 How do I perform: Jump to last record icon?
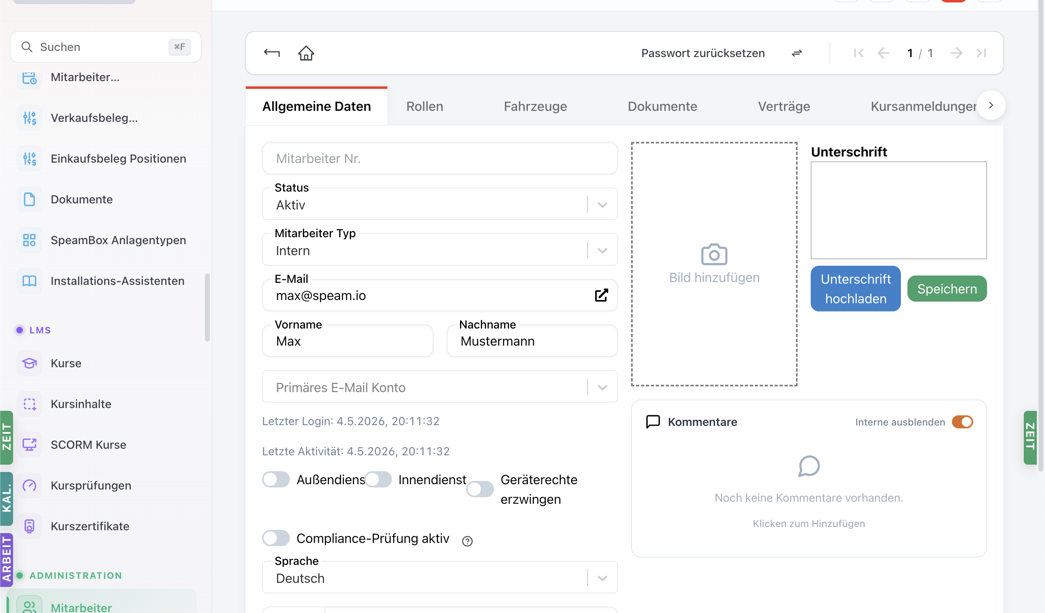coord(981,53)
